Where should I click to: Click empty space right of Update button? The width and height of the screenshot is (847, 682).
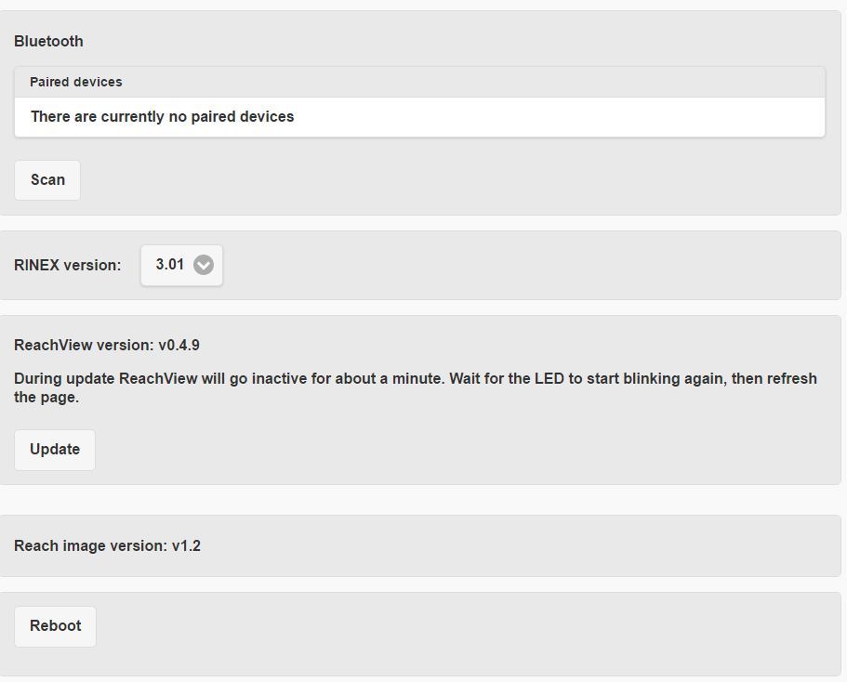(465, 450)
